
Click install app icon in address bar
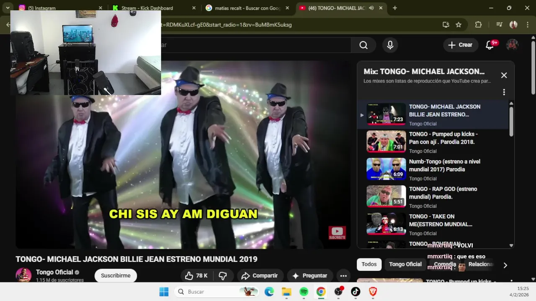pos(446,25)
